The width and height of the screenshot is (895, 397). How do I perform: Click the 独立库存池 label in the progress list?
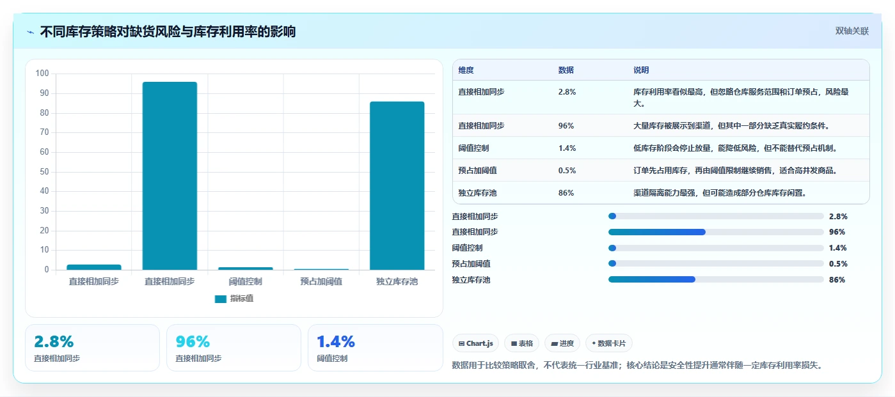[x=471, y=279]
